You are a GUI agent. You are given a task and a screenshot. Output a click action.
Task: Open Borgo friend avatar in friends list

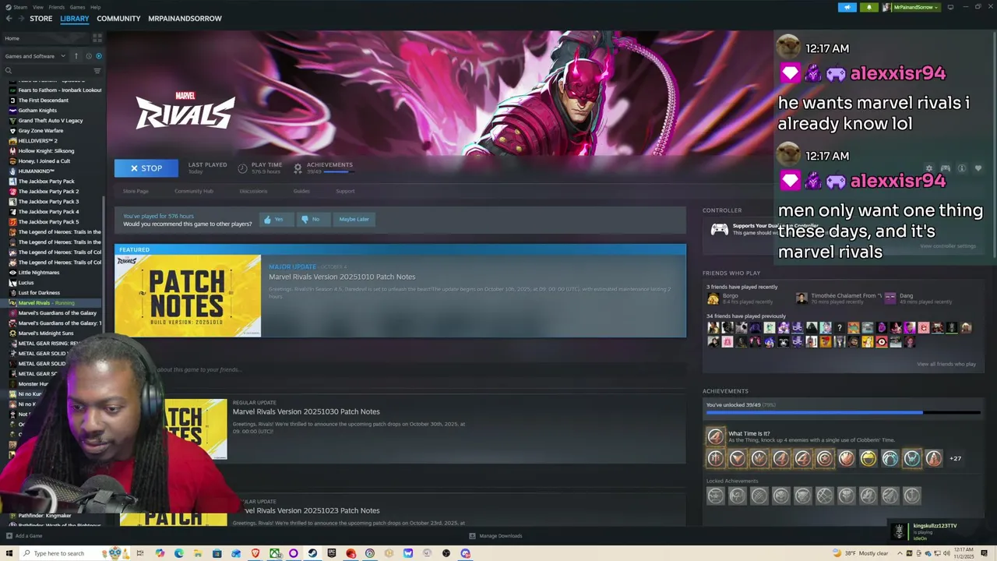click(713, 298)
